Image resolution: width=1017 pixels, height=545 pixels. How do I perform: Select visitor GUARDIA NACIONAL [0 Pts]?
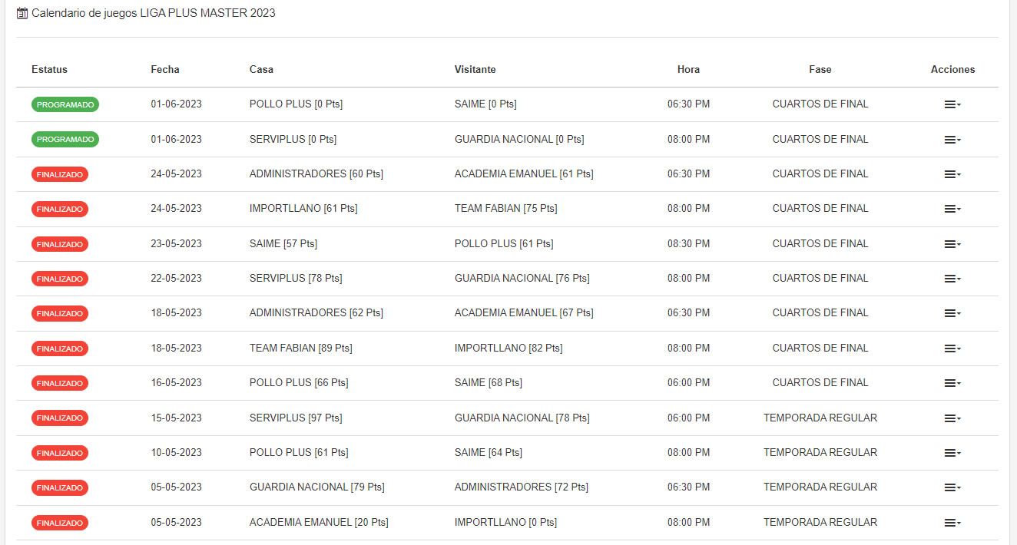519,140
